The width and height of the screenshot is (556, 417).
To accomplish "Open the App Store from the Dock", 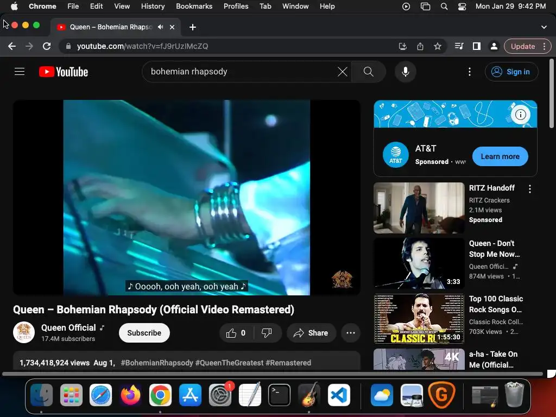I will [190, 395].
